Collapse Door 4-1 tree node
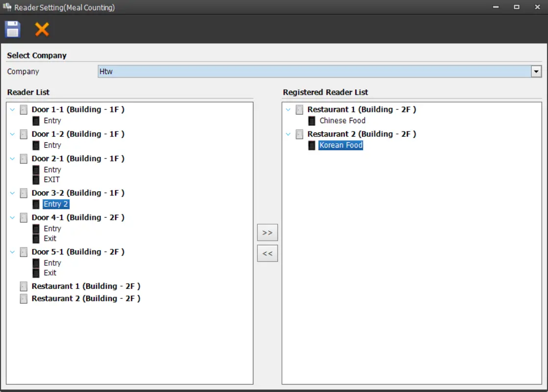 [13, 217]
